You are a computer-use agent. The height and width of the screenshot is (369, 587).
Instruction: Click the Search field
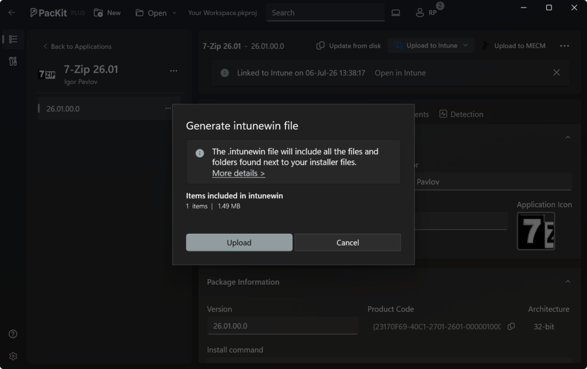point(326,13)
